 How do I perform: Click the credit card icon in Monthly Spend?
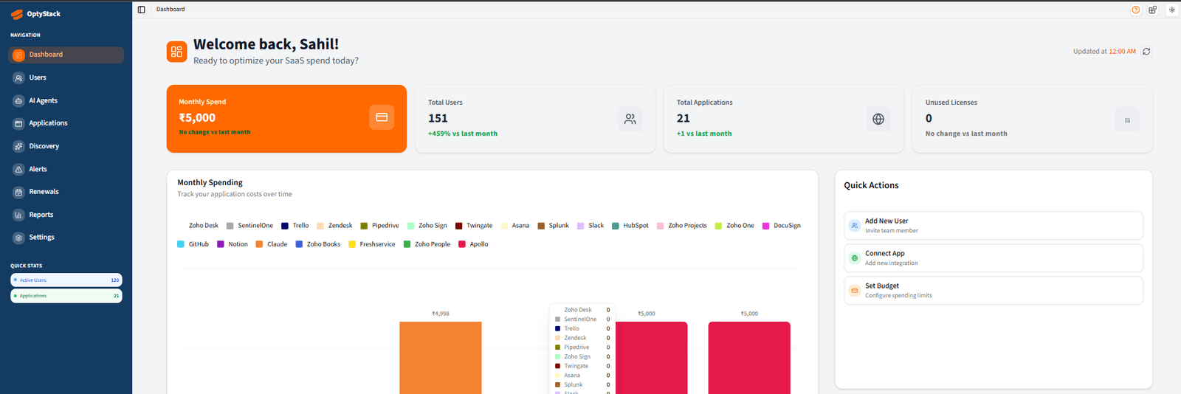click(382, 117)
